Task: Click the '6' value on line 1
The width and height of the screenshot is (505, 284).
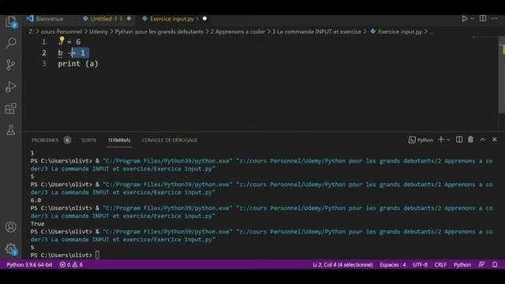Action: coord(78,42)
